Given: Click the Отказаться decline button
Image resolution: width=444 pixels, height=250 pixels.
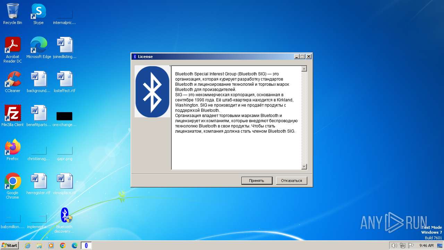Looking at the screenshot, I should coord(291,181).
